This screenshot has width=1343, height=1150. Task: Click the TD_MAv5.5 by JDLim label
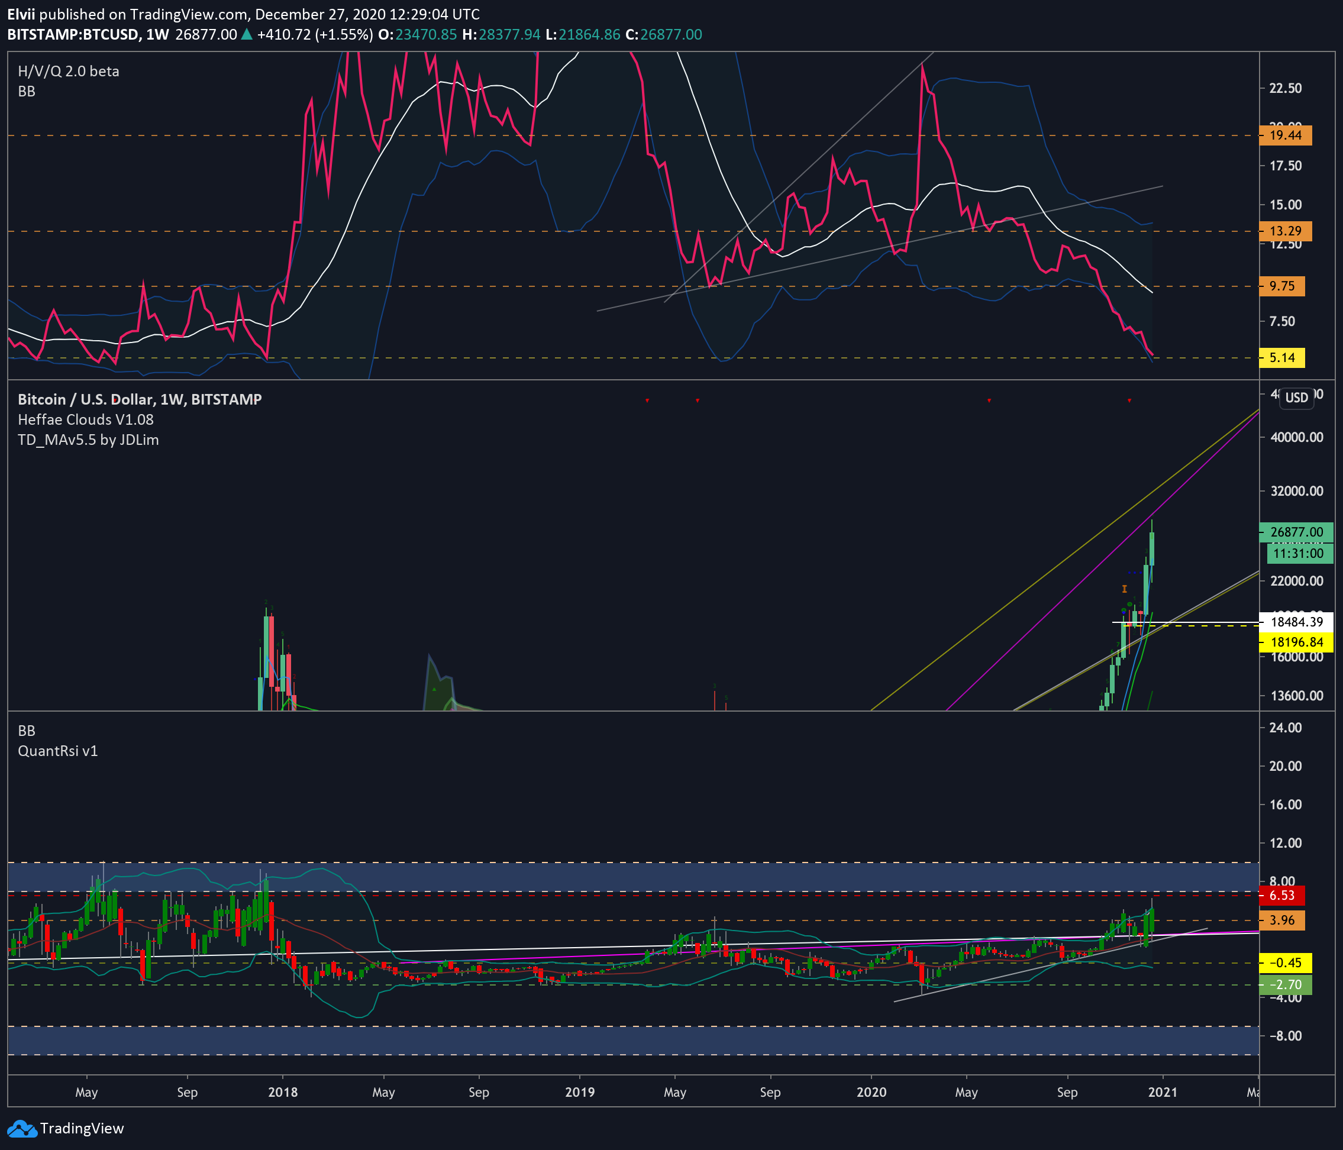pyautogui.click(x=88, y=440)
